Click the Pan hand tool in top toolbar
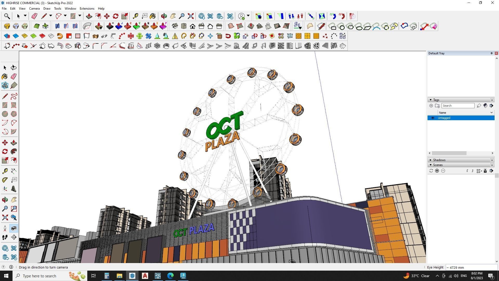Viewport: 499px width, 281px height. (x=173, y=16)
